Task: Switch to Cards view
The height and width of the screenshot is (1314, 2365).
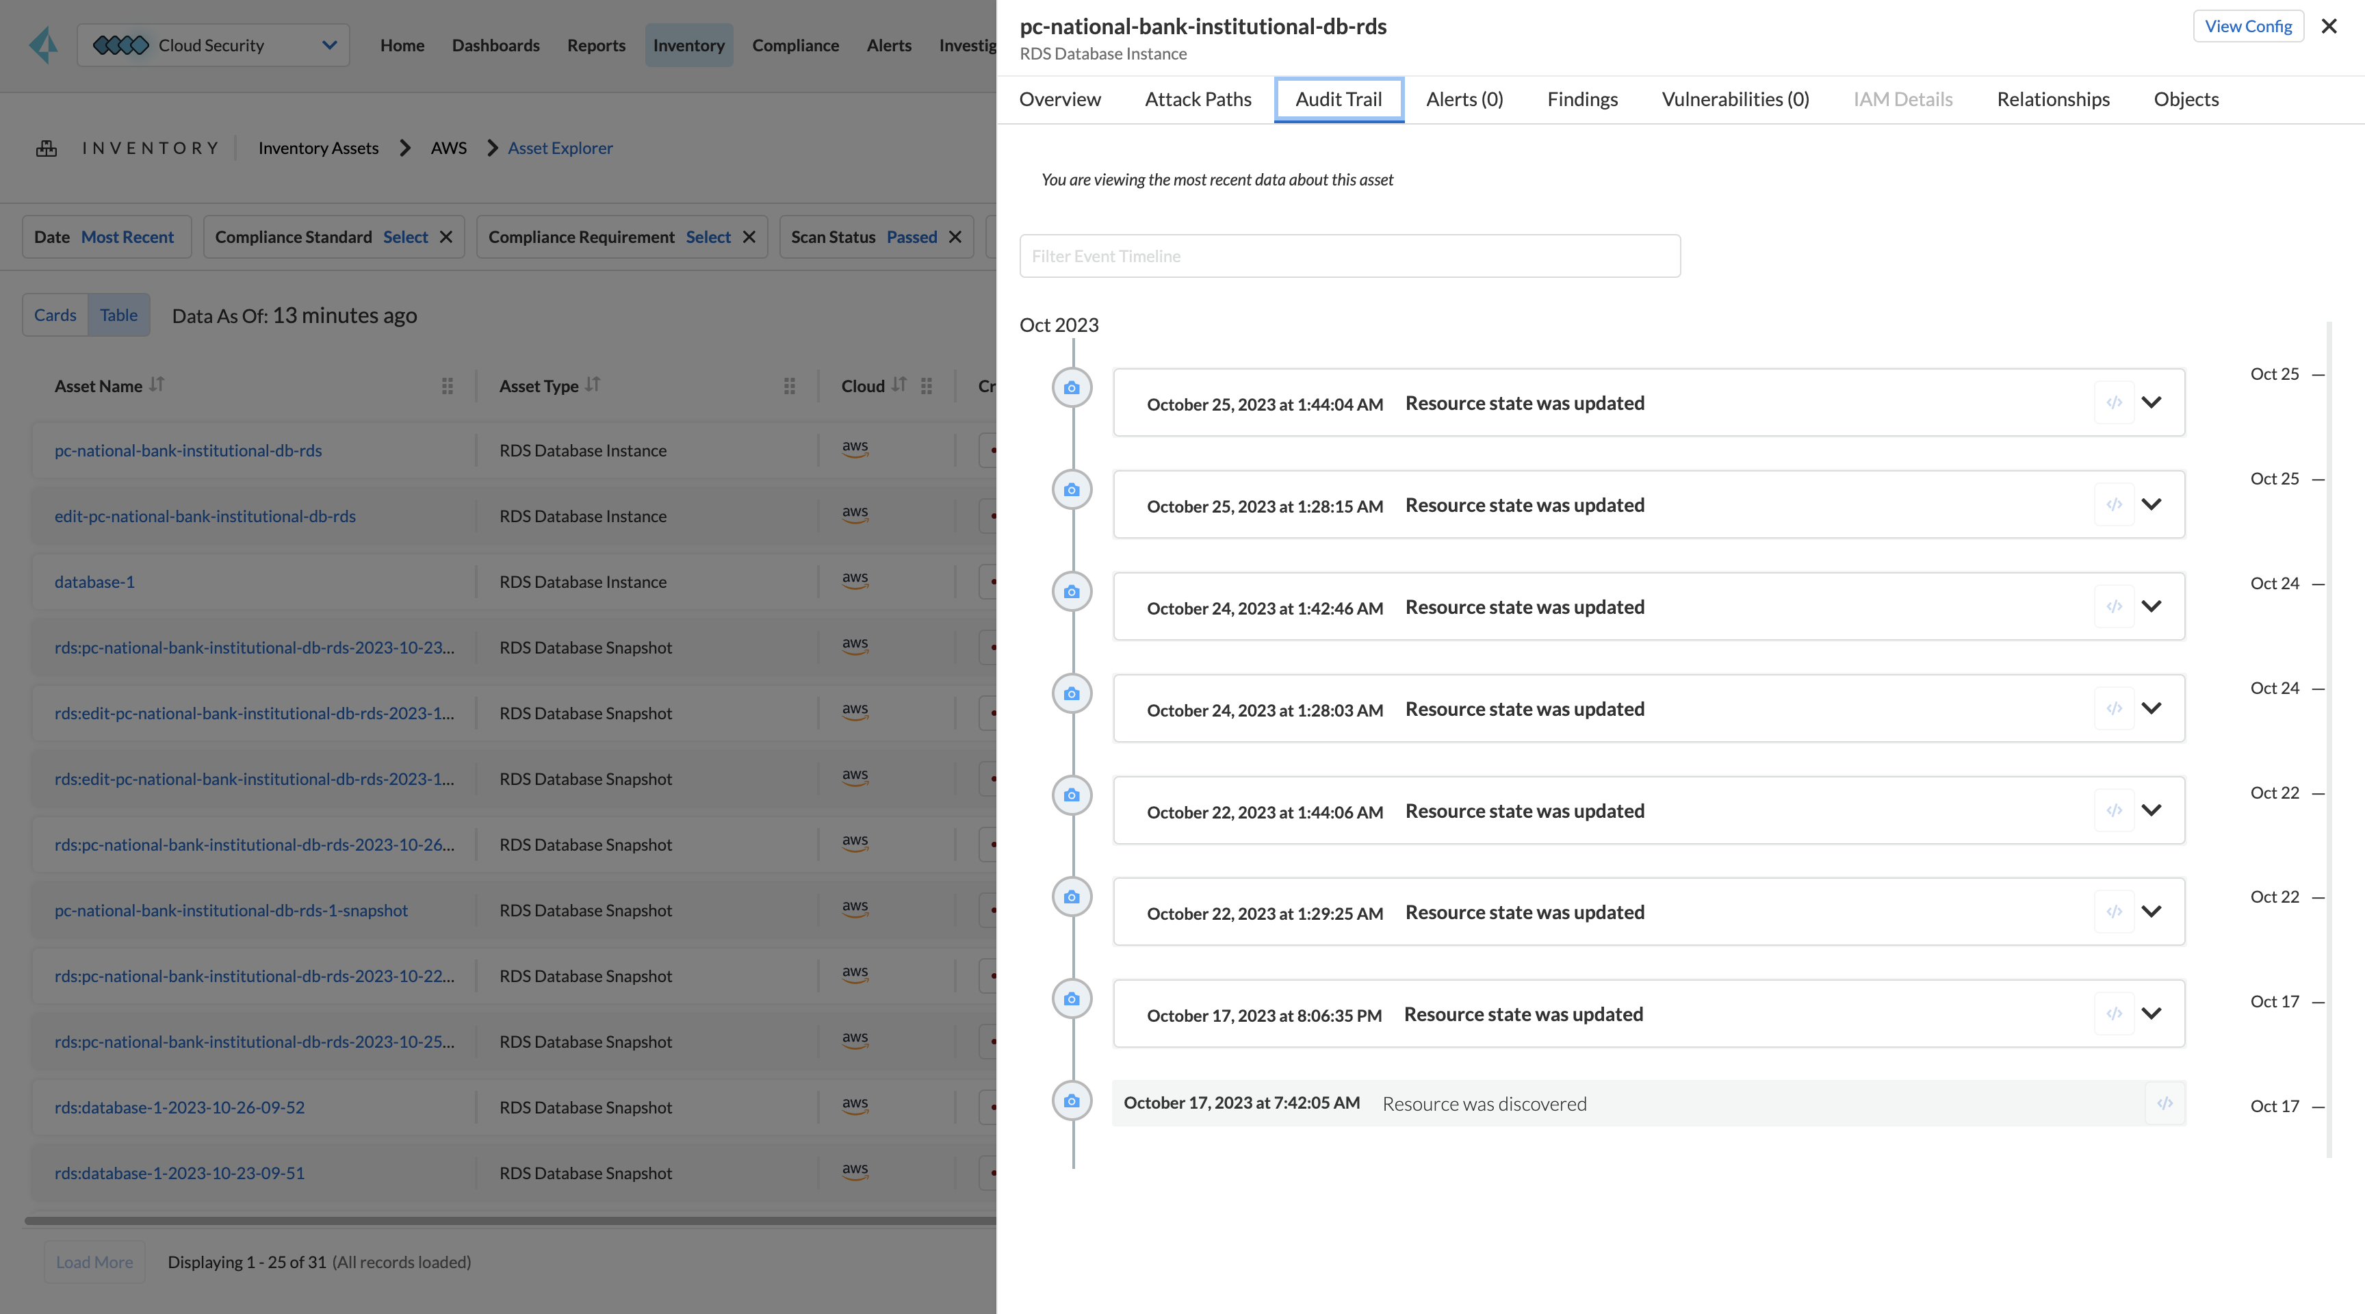Action: tap(55, 314)
